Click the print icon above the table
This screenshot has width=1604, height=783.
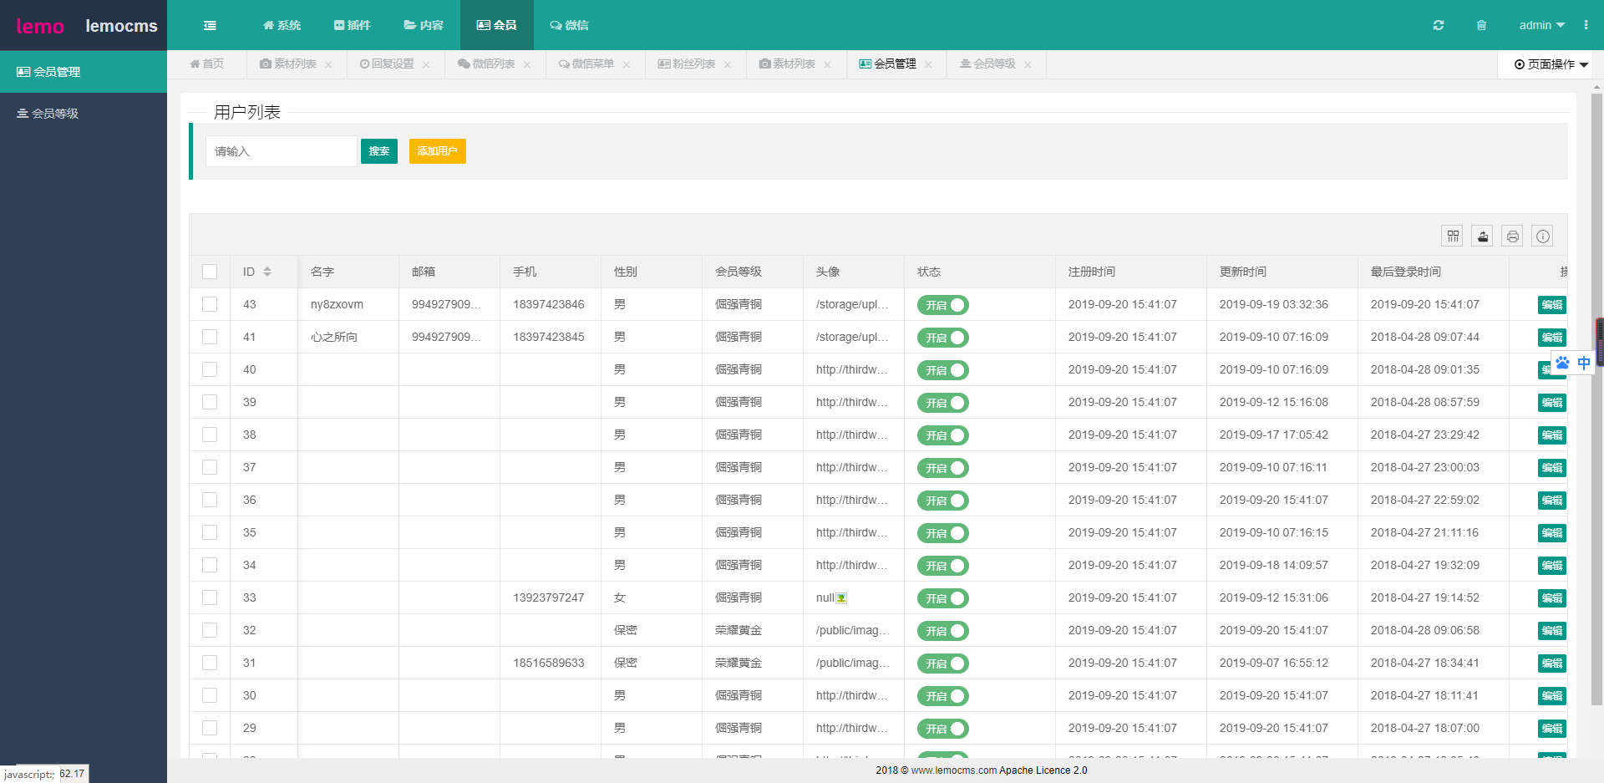click(x=1512, y=236)
